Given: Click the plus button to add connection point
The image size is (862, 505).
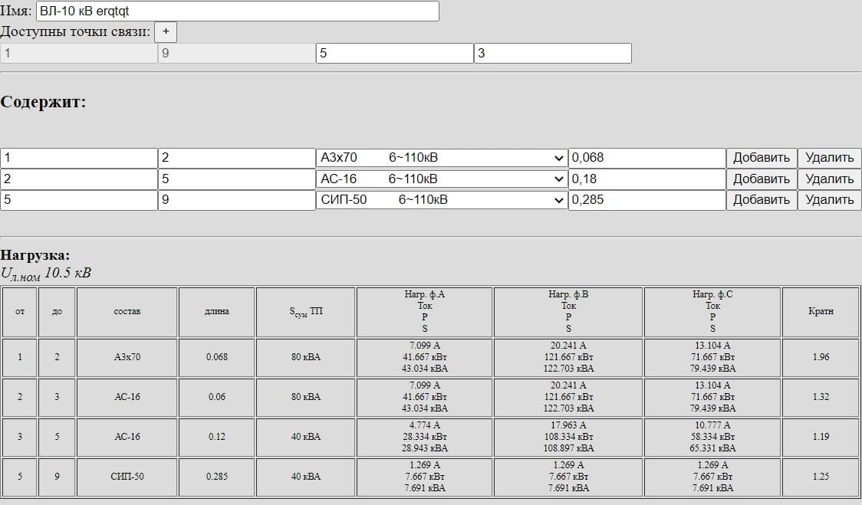Looking at the screenshot, I should point(166,31).
